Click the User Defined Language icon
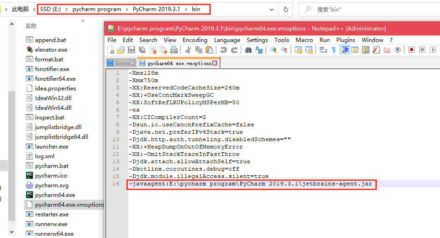Image resolution: width=440 pixels, height=238 pixels. click(355, 50)
